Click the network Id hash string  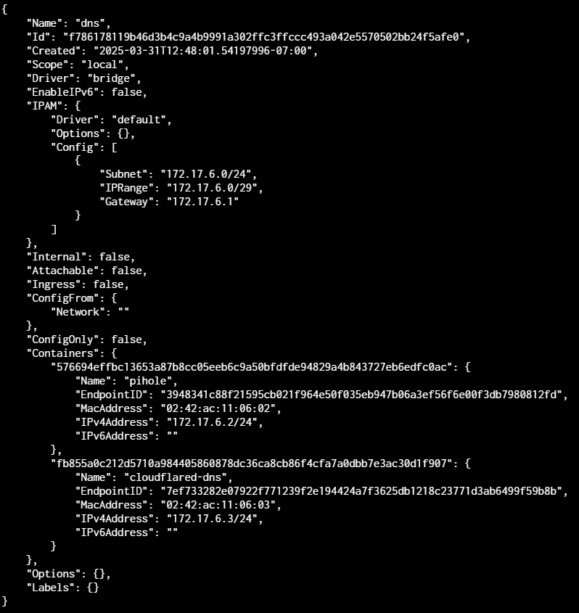[x=263, y=37]
